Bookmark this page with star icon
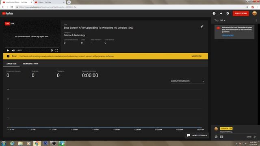 (x=247, y=7)
